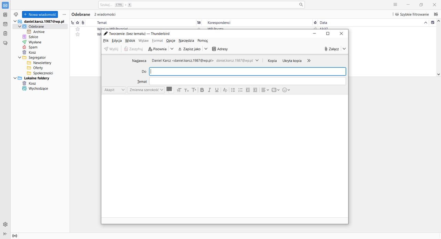Open the Chat space in sidebar
441x239 pixels.
click(5, 43)
